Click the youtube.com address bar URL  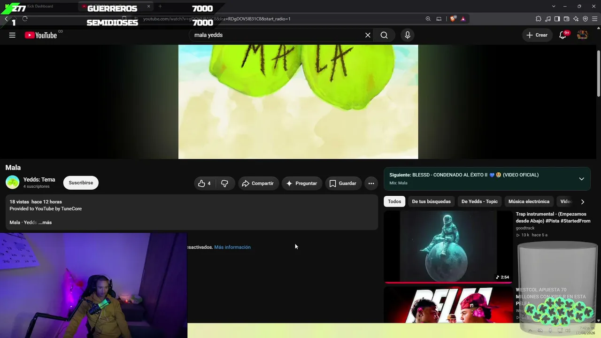tap(217, 19)
